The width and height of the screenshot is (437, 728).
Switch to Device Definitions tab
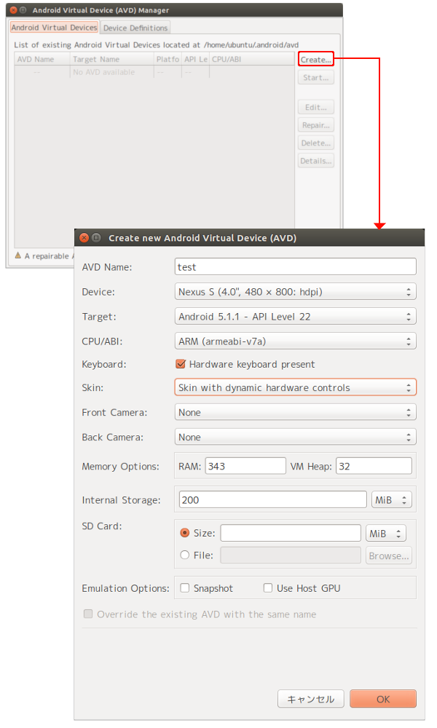click(135, 28)
